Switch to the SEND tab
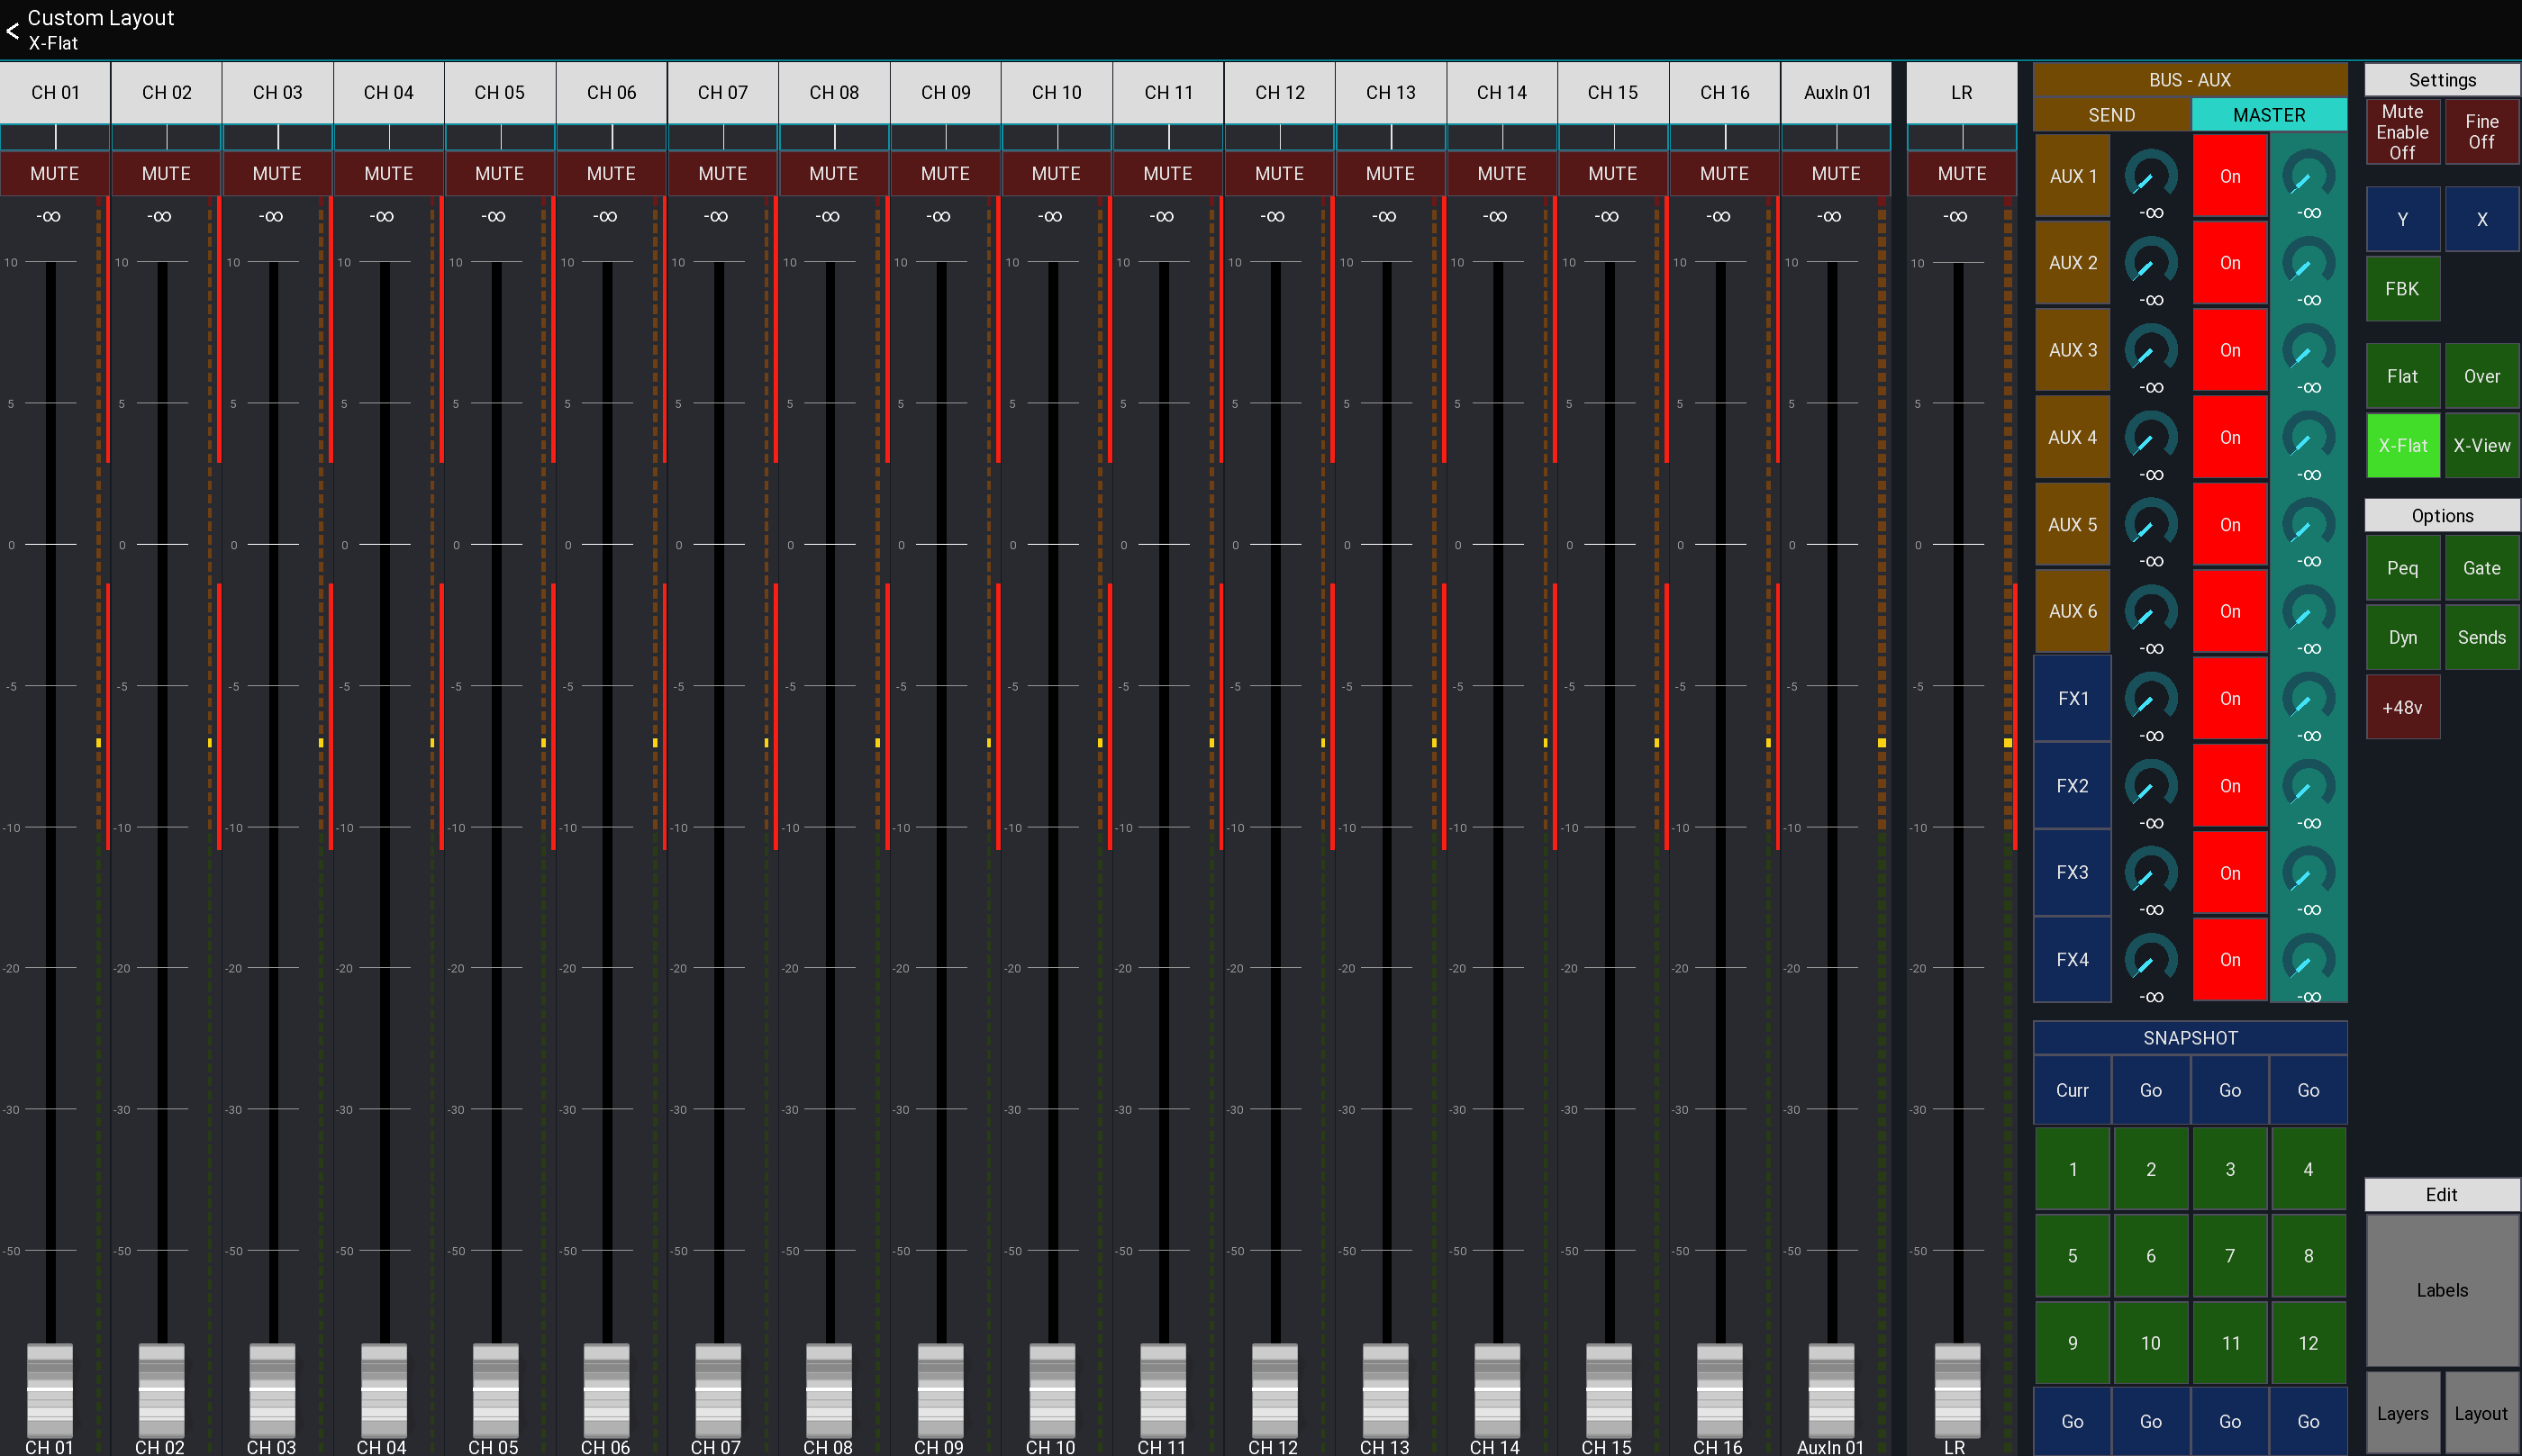Image resolution: width=2522 pixels, height=1456 pixels. 2110,114
